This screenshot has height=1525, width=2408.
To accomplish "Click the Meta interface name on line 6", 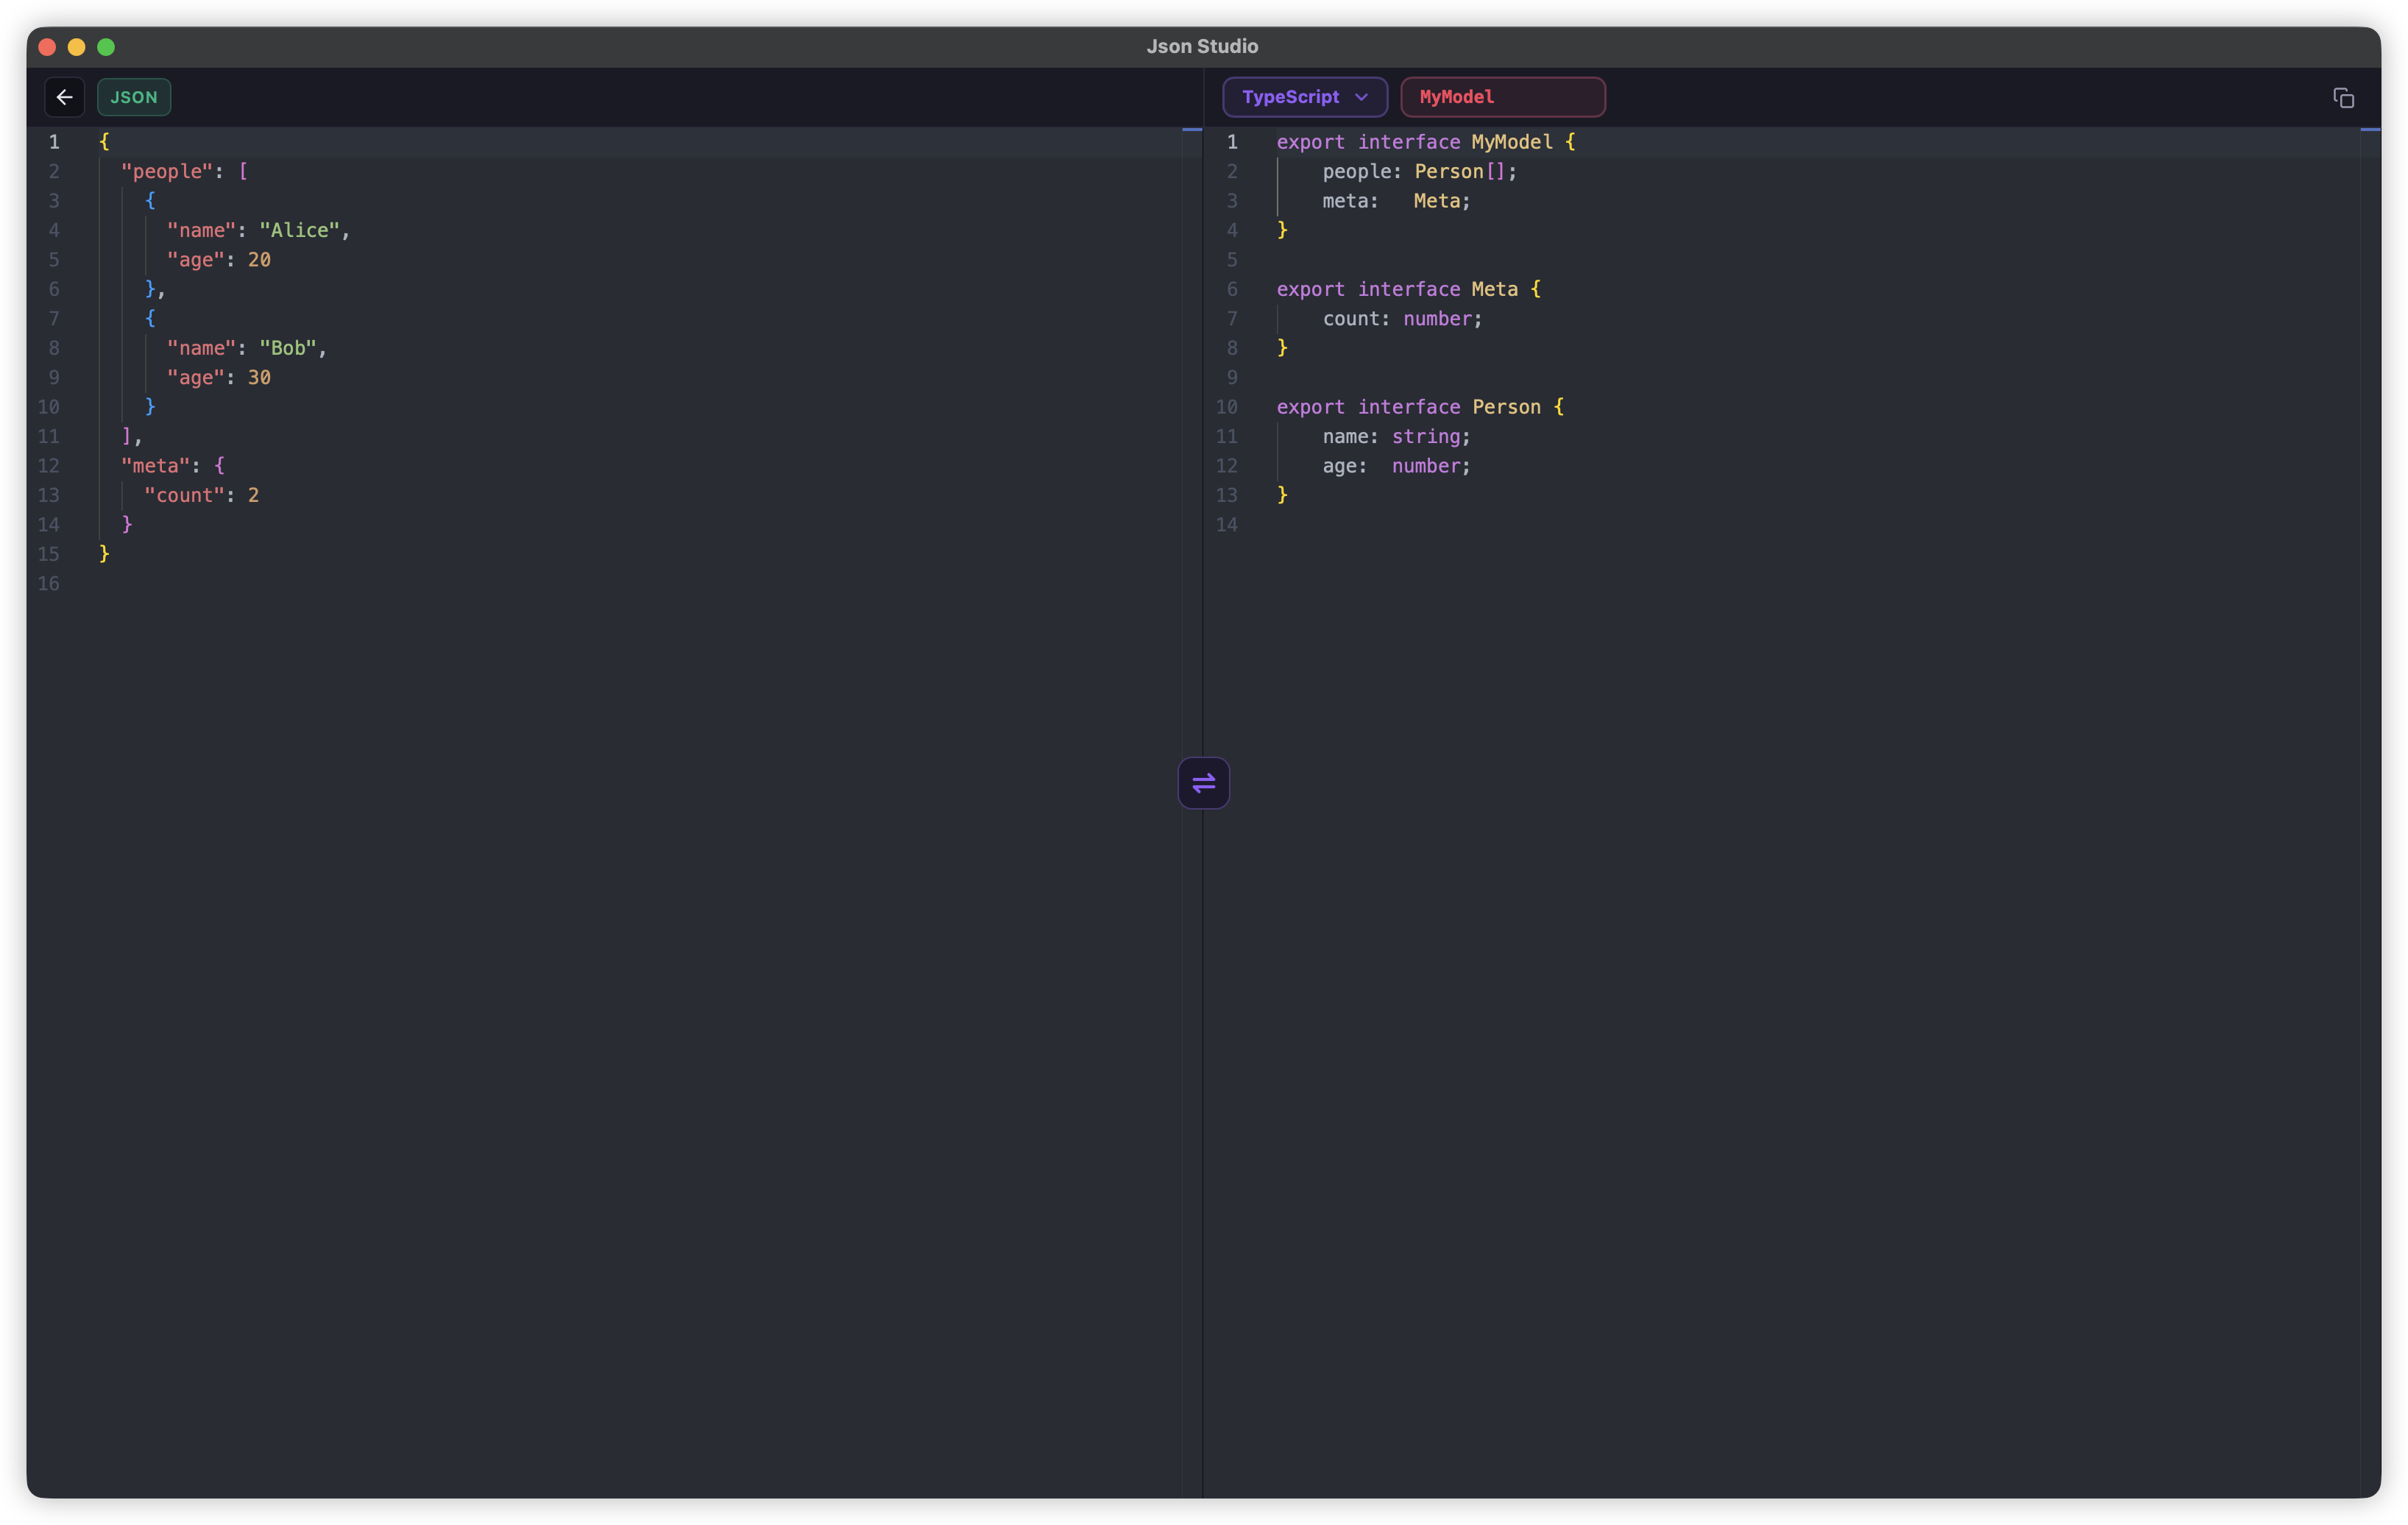I will pyautogui.click(x=1494, y=290).
